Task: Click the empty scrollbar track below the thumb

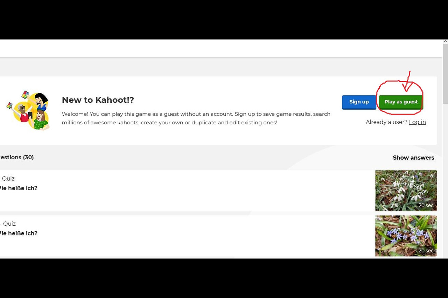Action: [445, 182]
